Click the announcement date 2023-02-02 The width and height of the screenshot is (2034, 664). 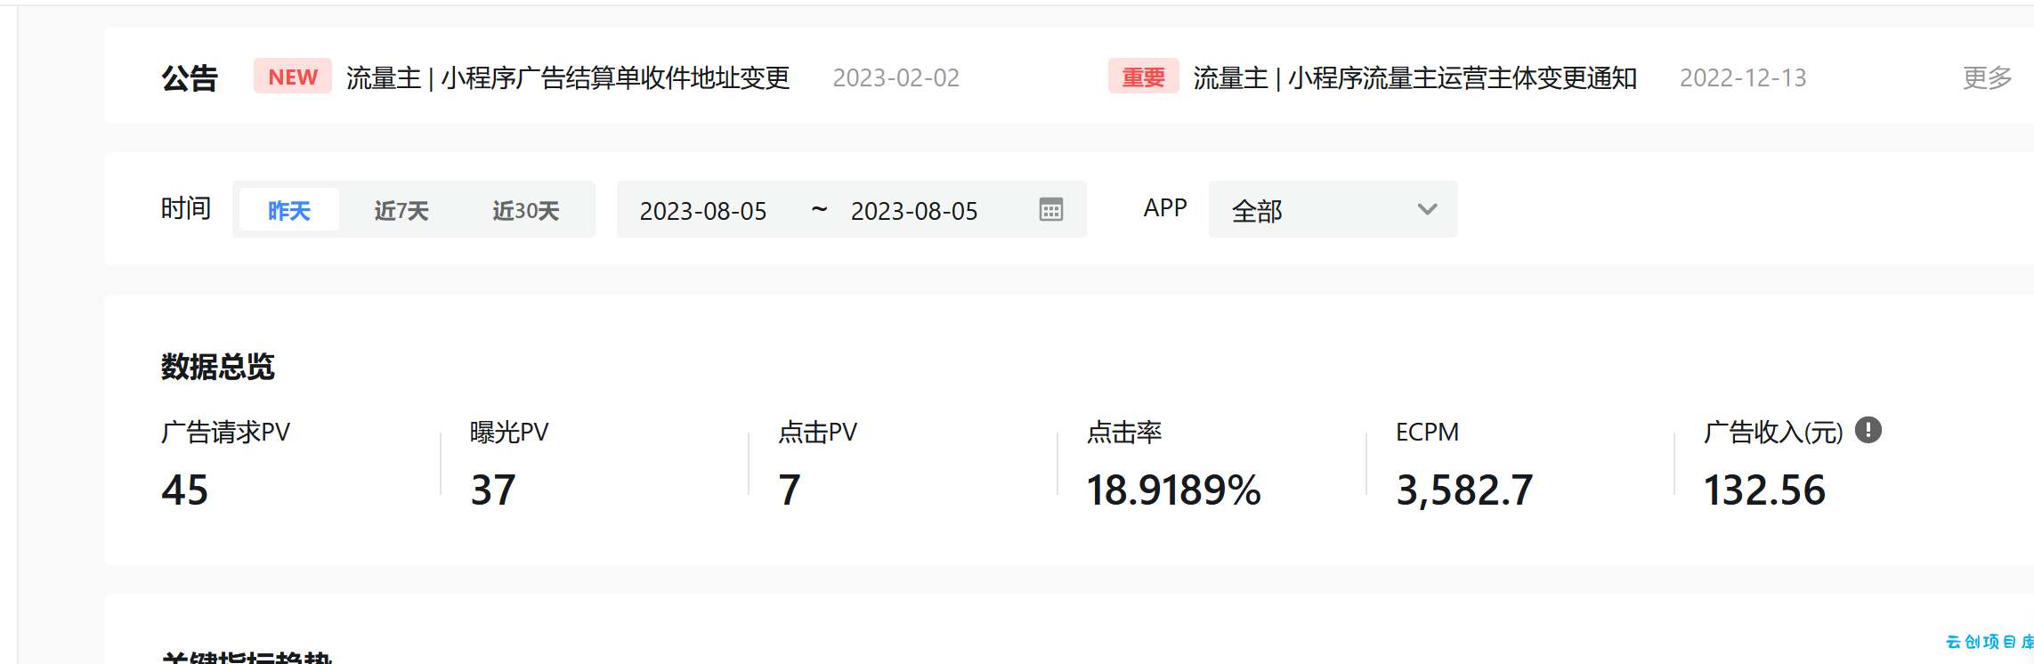[x=896, y=78]
